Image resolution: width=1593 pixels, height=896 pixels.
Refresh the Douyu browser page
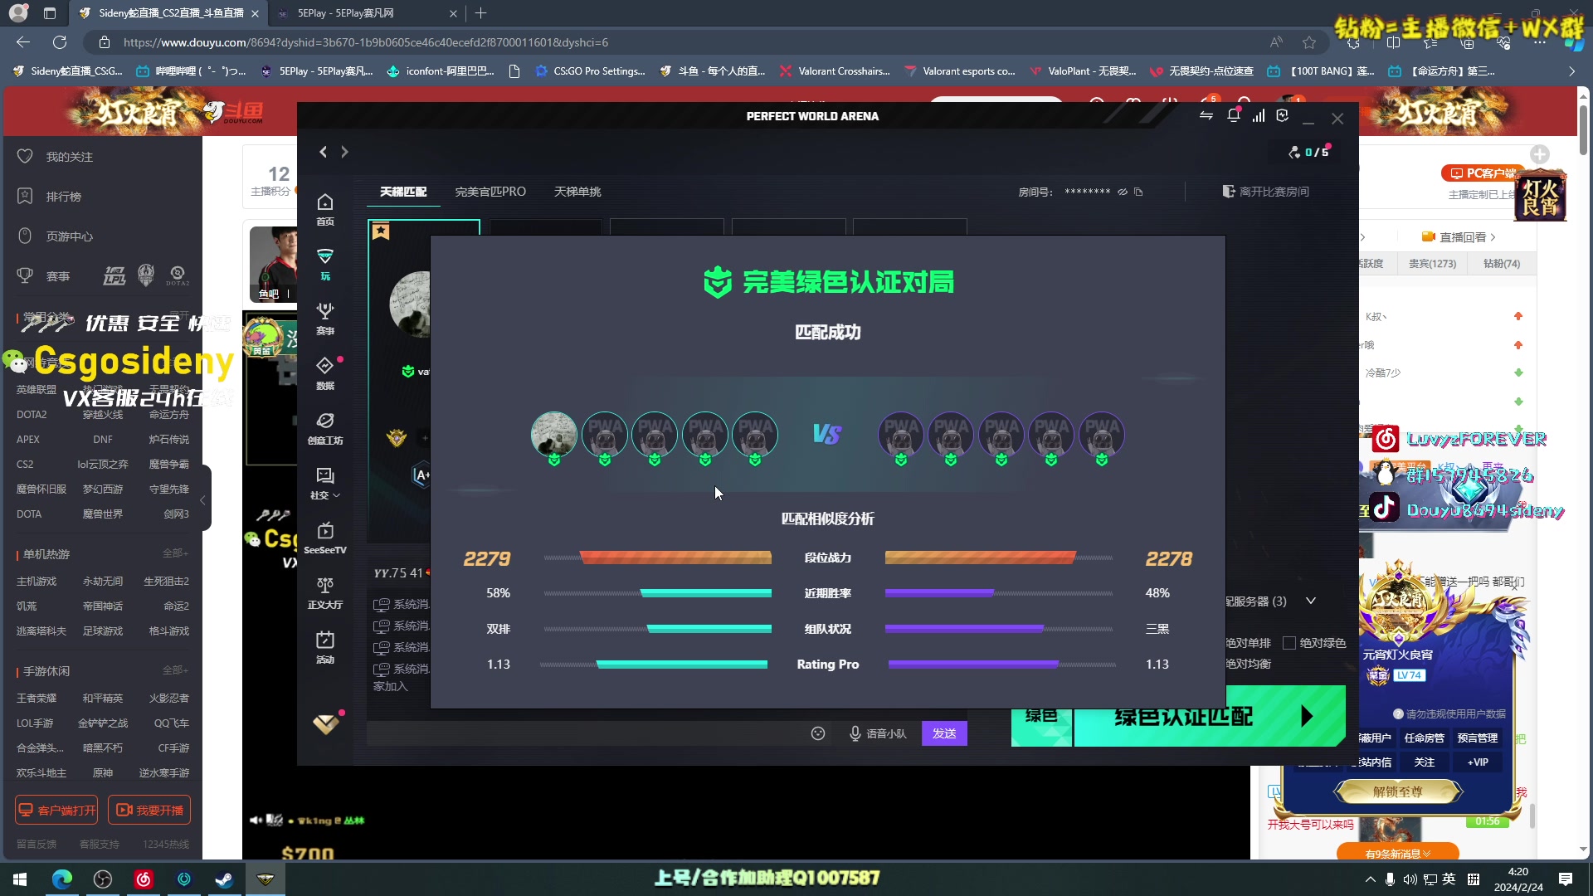tap(60, 42)
